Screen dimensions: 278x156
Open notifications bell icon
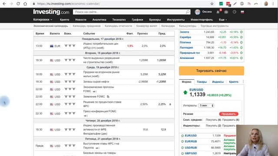(218, 12)
